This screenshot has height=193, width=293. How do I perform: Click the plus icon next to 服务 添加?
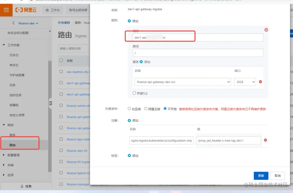click(x=141, y=62)
